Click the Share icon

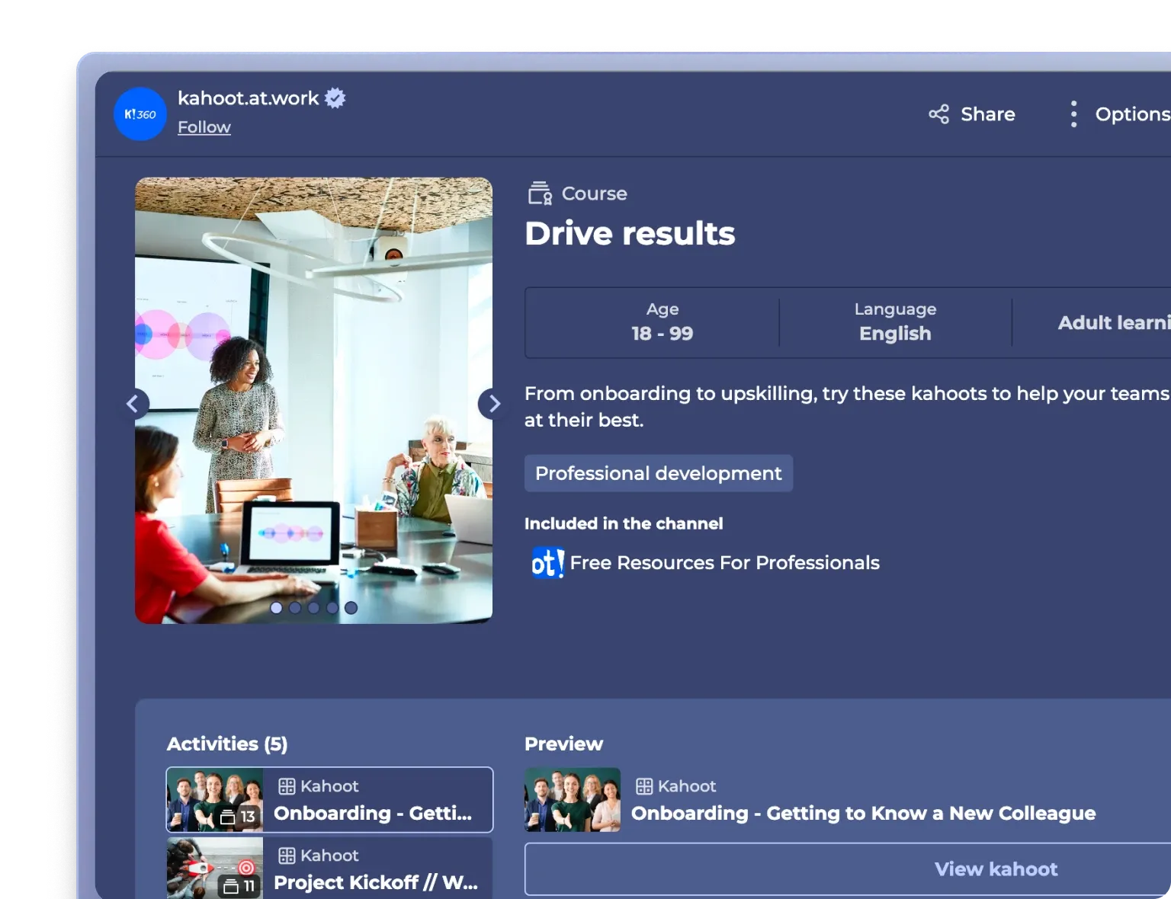coord(938,114)
